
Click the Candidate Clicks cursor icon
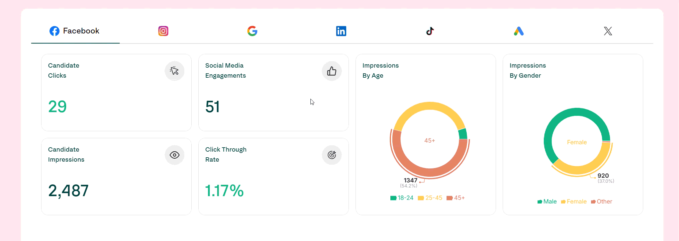[x=174, y=71]
